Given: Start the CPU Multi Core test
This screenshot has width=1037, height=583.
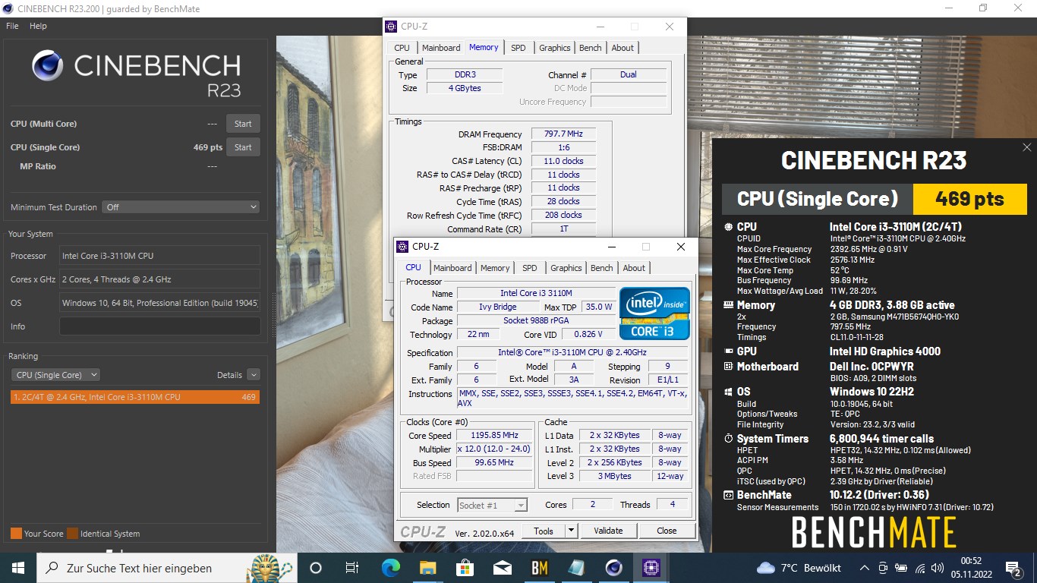Looking at the screenshot, I should pyautogui.click(x=243, y=124).
